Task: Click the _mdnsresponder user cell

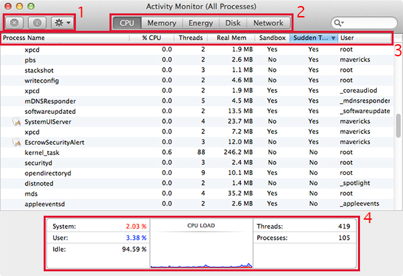Action: click(365, 100)
